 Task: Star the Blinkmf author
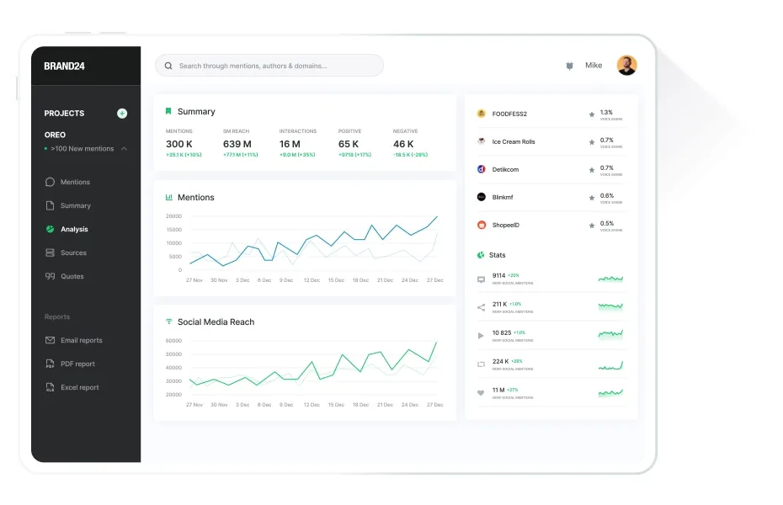pyautogui.click(x=592, y=198)
